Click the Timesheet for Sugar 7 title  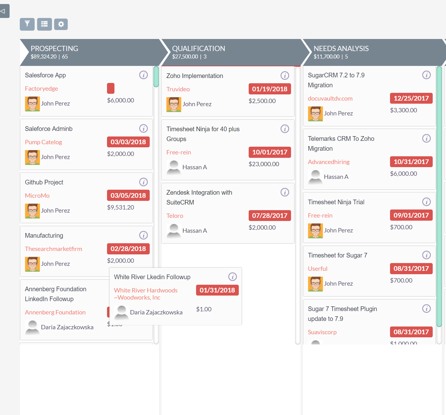338,255
